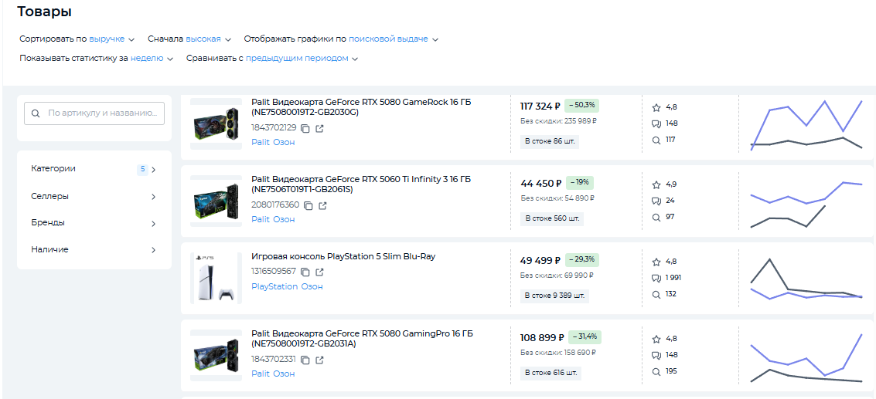The image size is (876, 399).
Task: Copy article number 2080176360
Action: 308,205
